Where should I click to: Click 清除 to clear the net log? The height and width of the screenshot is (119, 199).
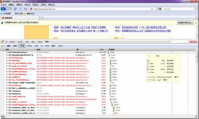pyautogui.click(x=9, y=46)
